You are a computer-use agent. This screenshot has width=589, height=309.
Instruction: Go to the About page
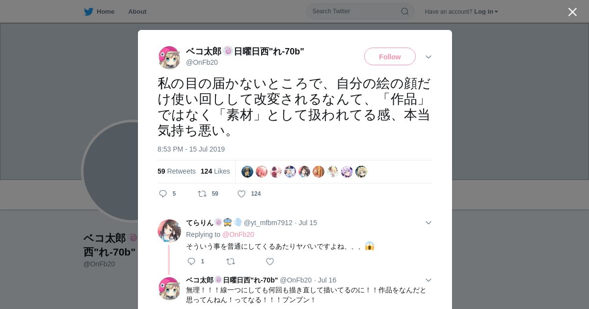[x=137, y=11]
